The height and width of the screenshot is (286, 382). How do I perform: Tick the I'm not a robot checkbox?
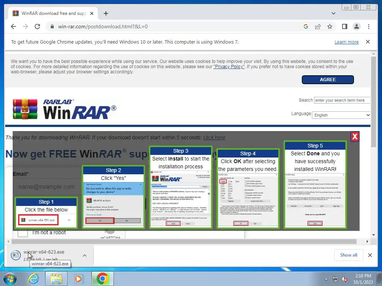tap(23, 233)
